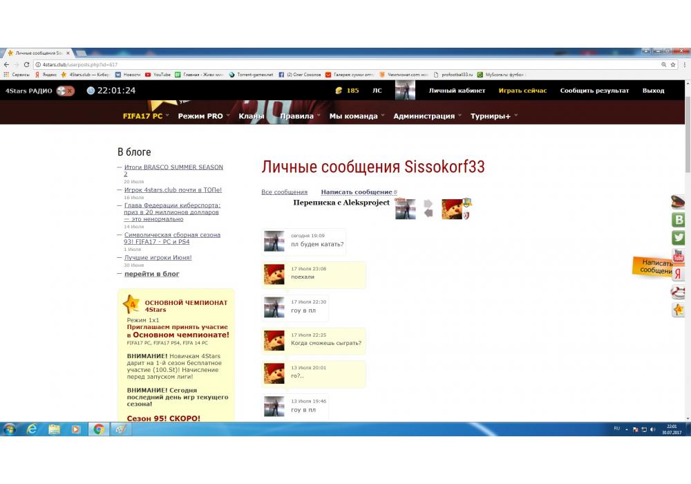
Task: Click the message text 'го?..'
Action: point(297,376)
